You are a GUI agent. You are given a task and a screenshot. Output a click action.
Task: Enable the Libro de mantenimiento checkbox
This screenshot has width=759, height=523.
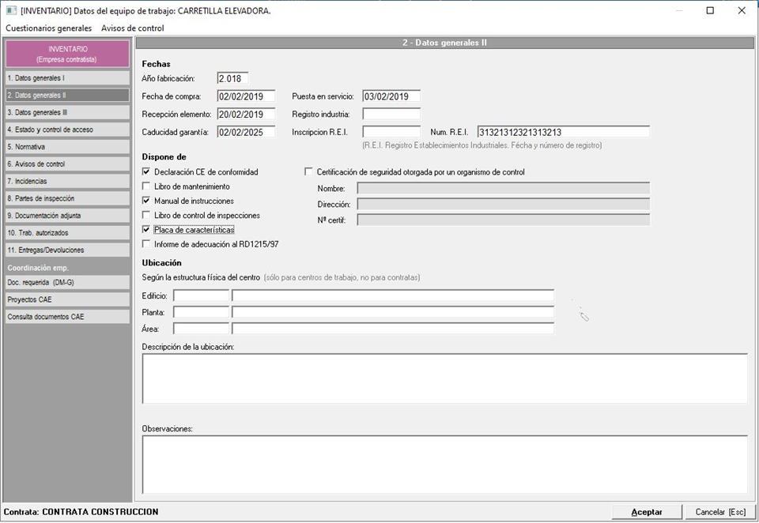[146, 186]
